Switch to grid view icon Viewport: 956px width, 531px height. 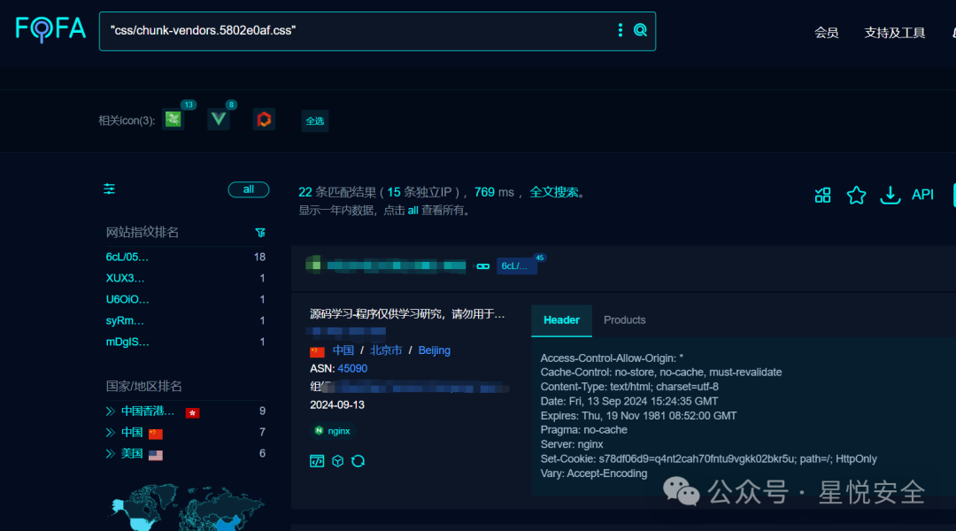point(822,195)
